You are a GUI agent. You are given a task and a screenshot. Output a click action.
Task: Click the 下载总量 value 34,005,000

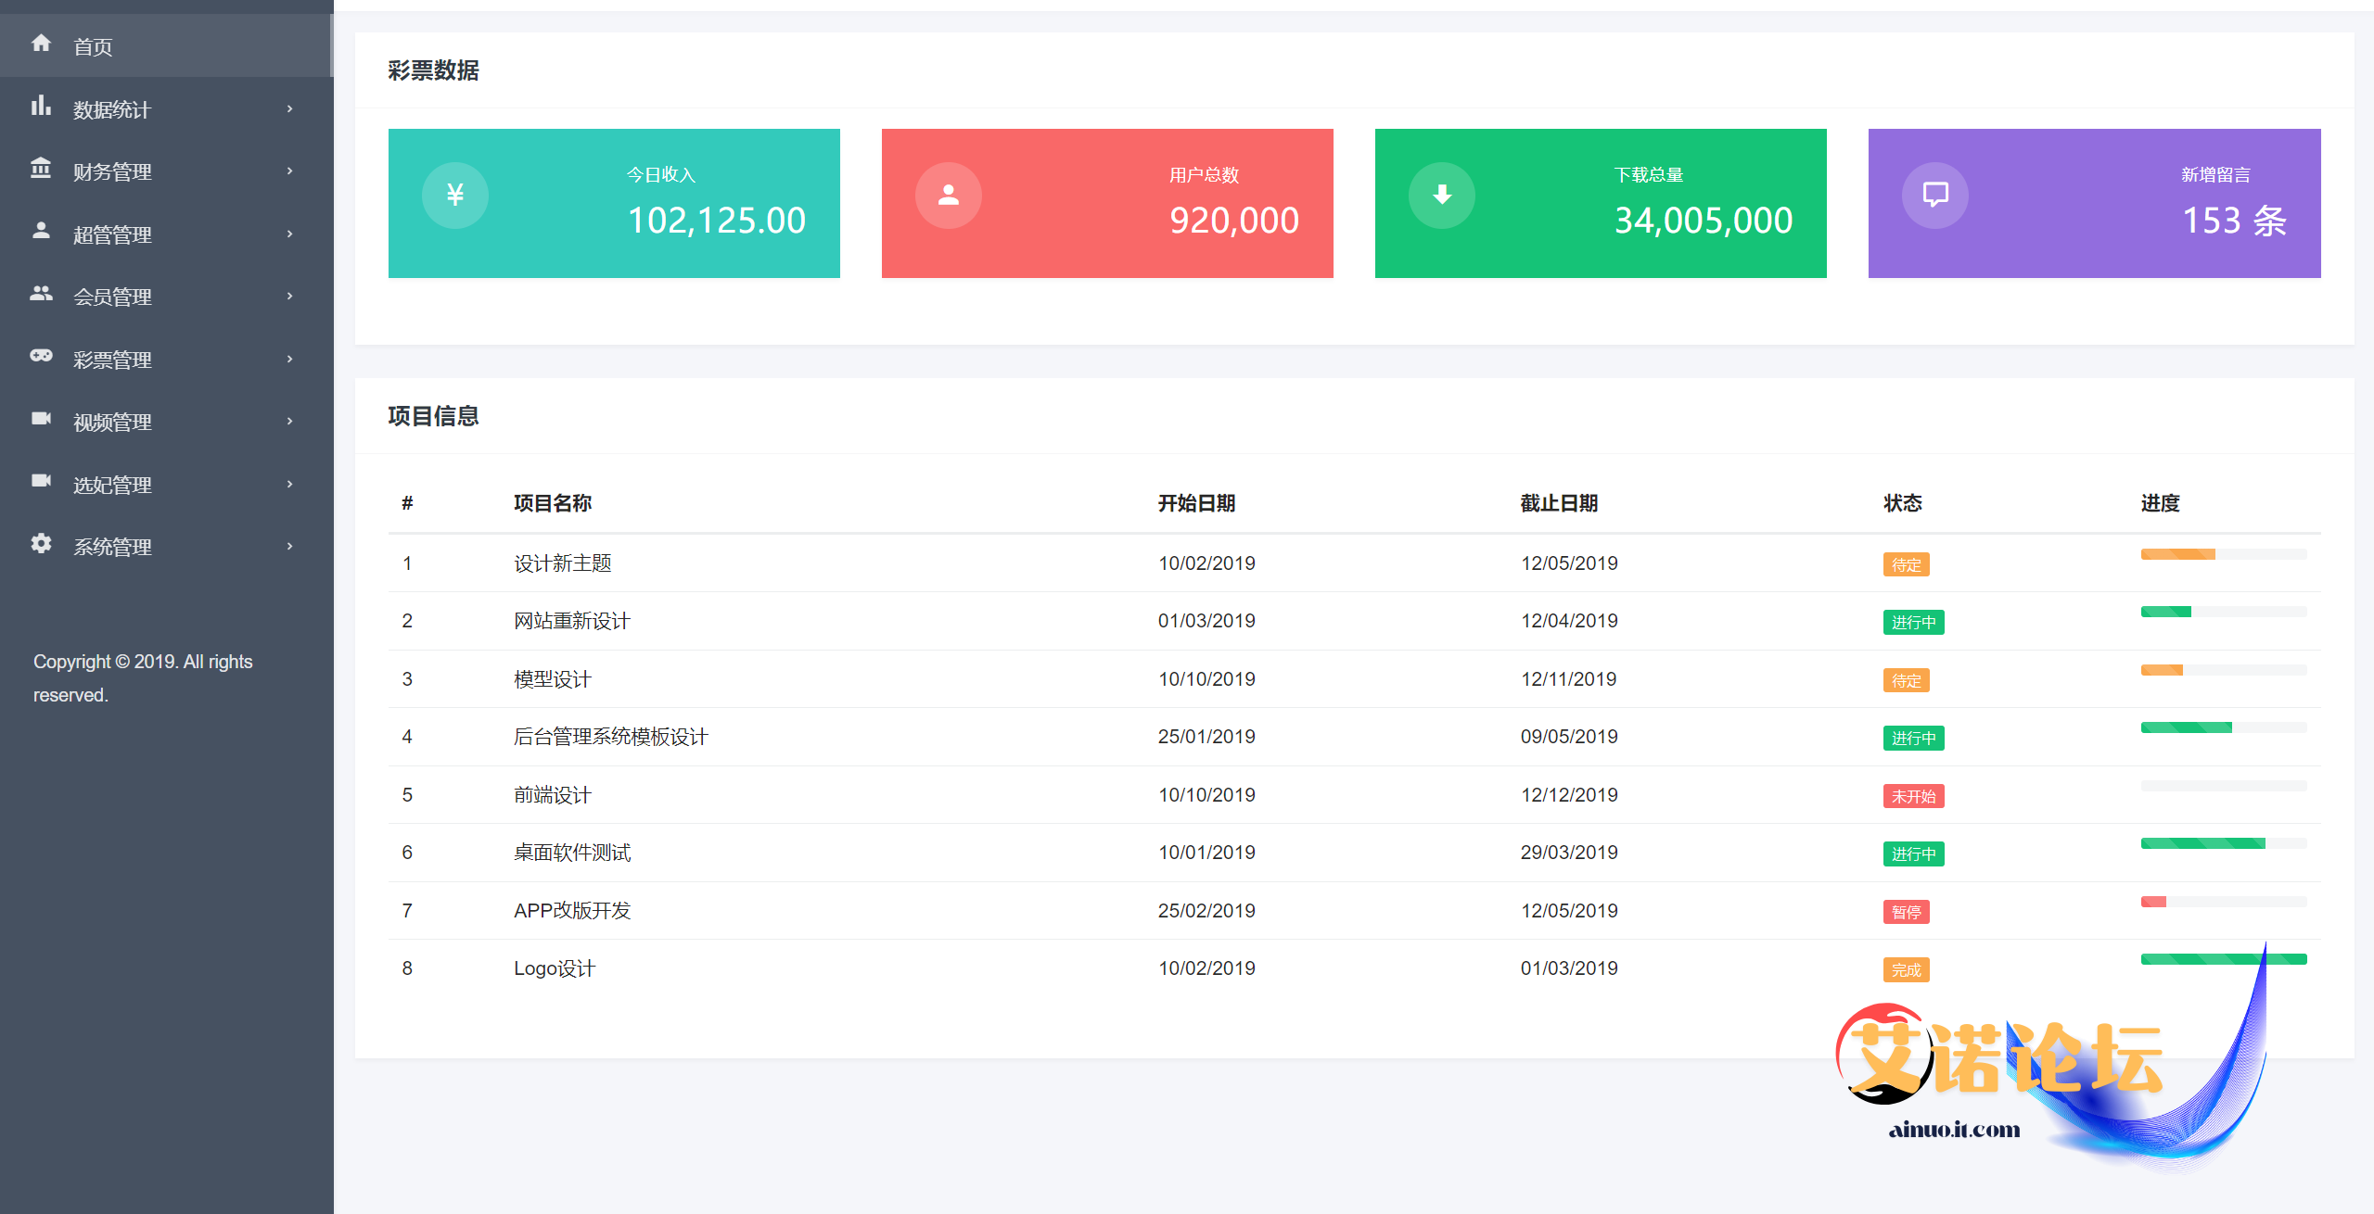1704,221
